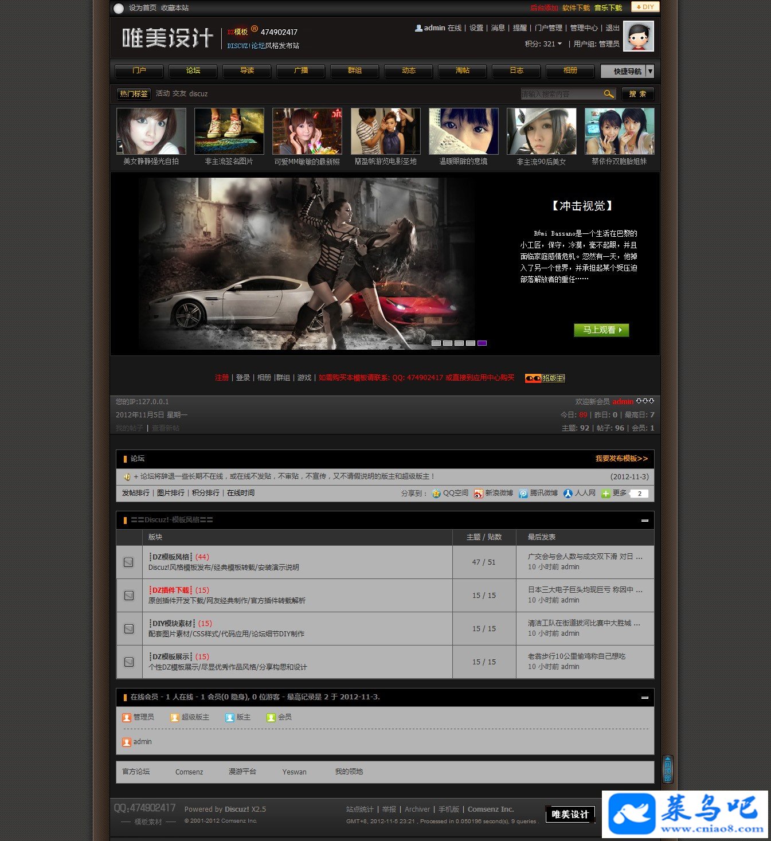Click arrows beside welcome member admin
The image size is (771, 841).
pyautogui.click(x=645, y=401)
